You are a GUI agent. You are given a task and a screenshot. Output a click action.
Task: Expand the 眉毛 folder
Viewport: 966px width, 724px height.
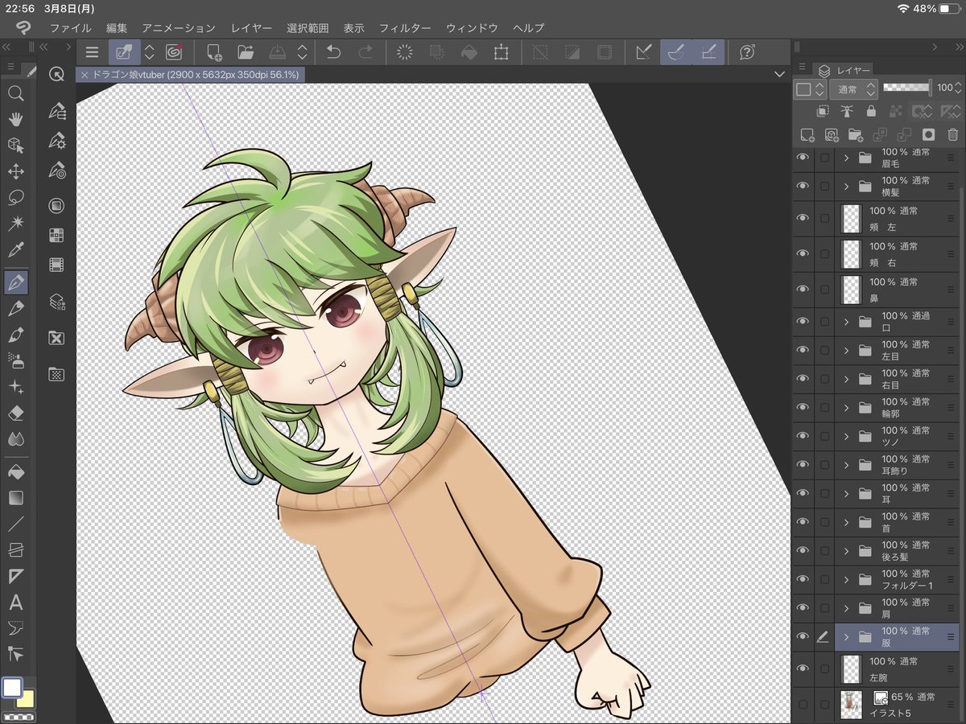point(846,158)
